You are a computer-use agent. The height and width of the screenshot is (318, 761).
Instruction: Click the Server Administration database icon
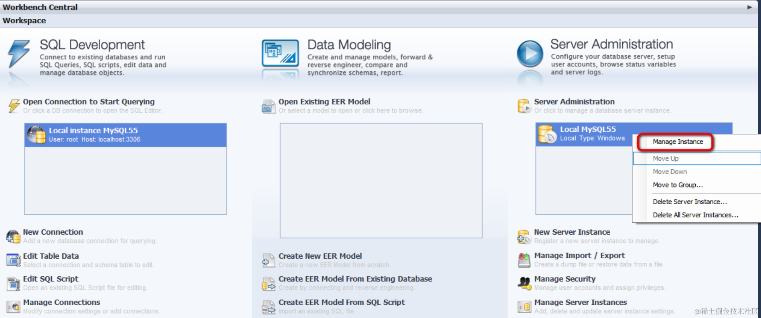click(x=524, y=106)
